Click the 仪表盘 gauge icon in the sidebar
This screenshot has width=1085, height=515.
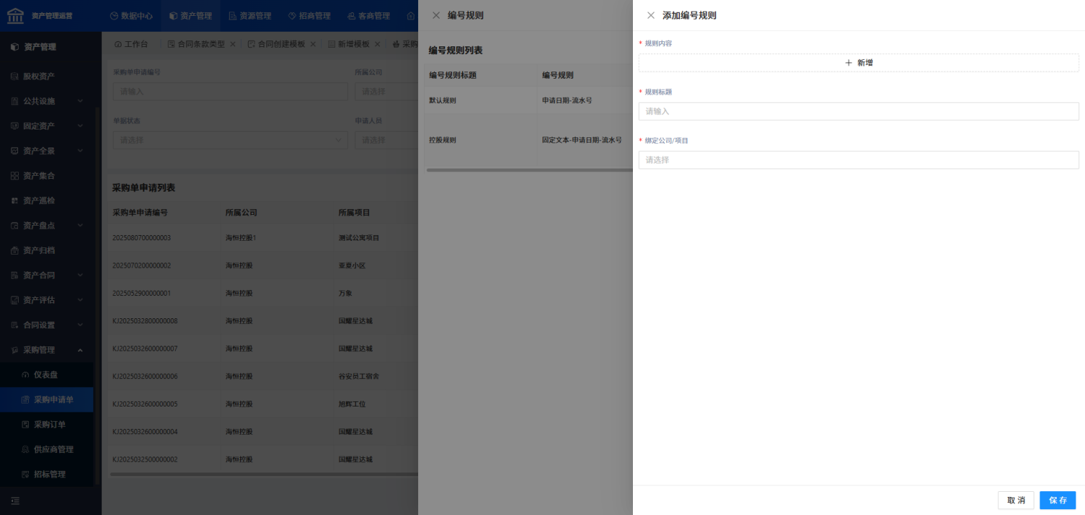click(x=25, y=375)
